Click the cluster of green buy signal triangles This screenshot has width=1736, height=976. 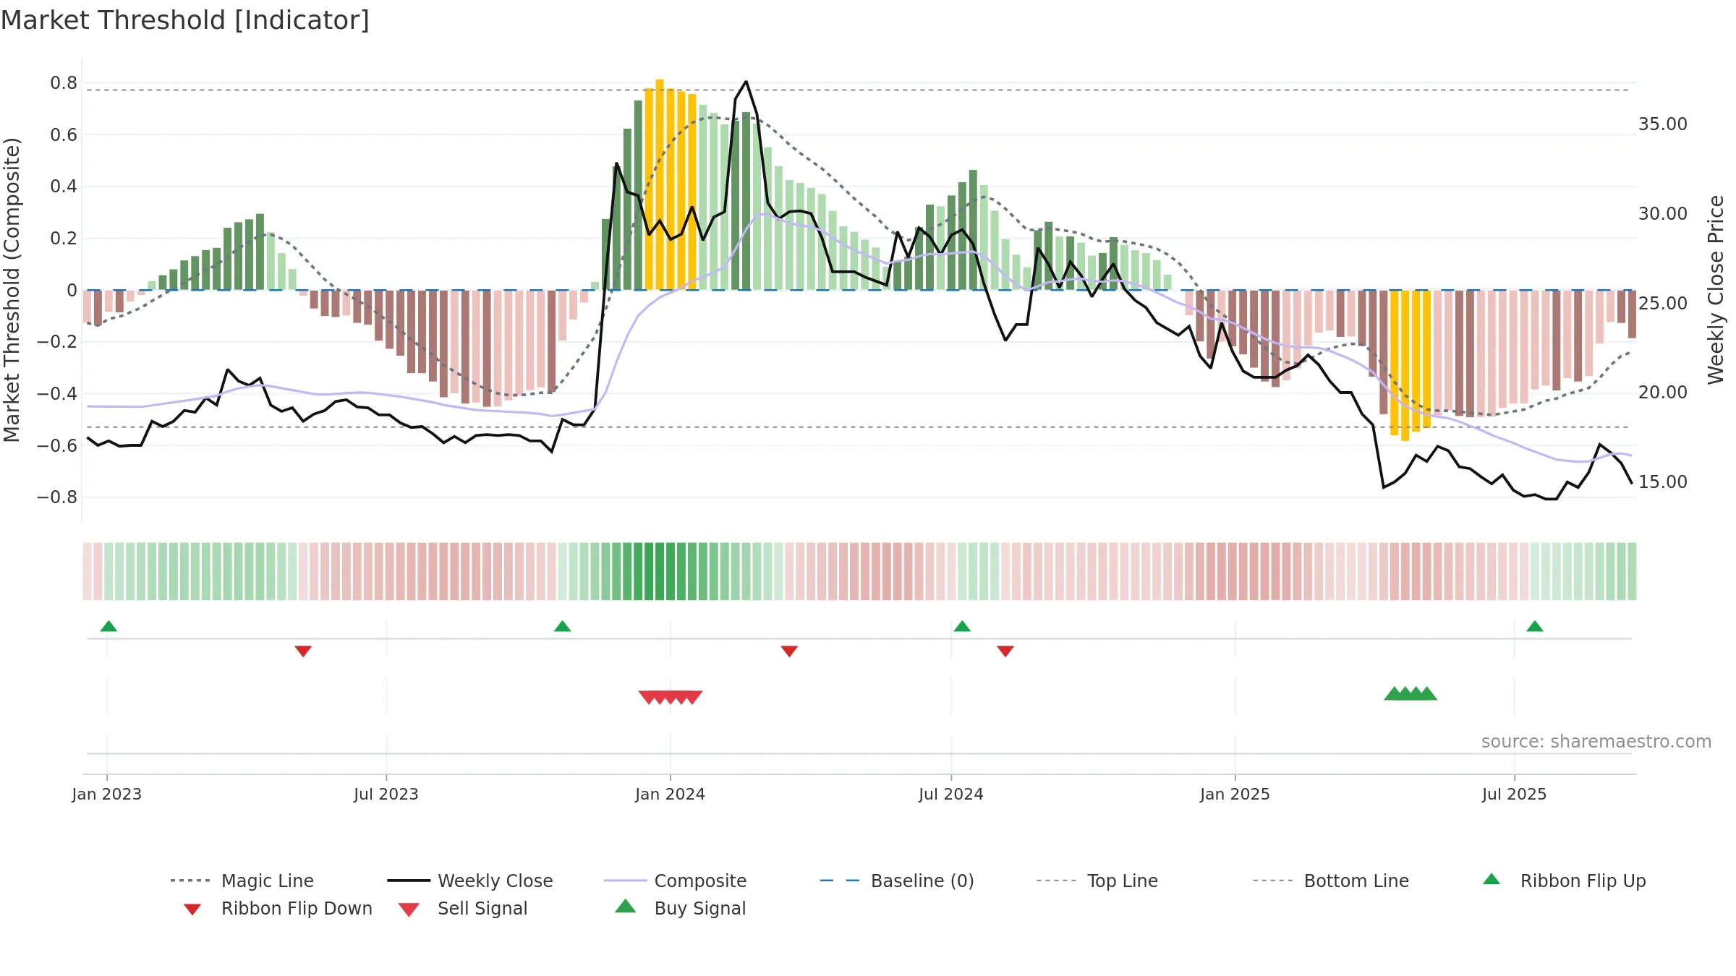click(1410, 693)
